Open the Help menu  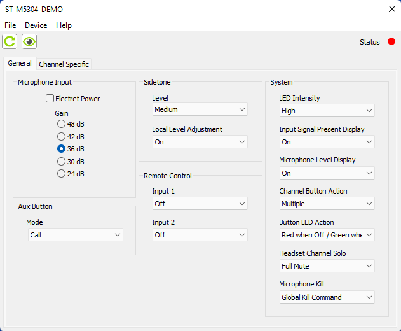tap(64, 25)
